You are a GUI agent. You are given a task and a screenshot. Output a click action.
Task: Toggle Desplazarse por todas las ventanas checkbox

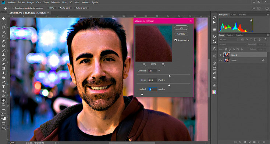coord(13,8)
